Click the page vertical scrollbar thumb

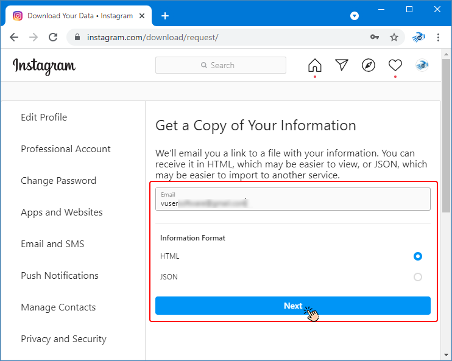[x=446, y=135]
